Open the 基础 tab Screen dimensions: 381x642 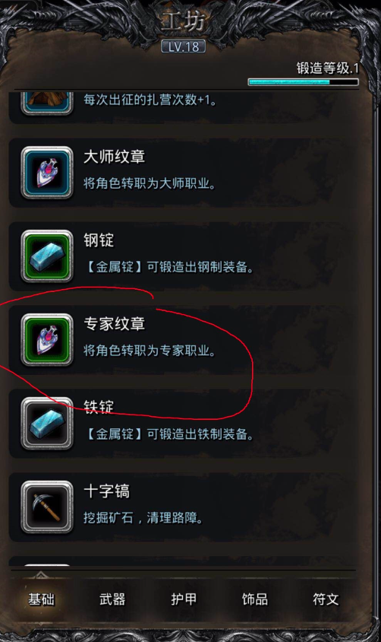(41, 599)
